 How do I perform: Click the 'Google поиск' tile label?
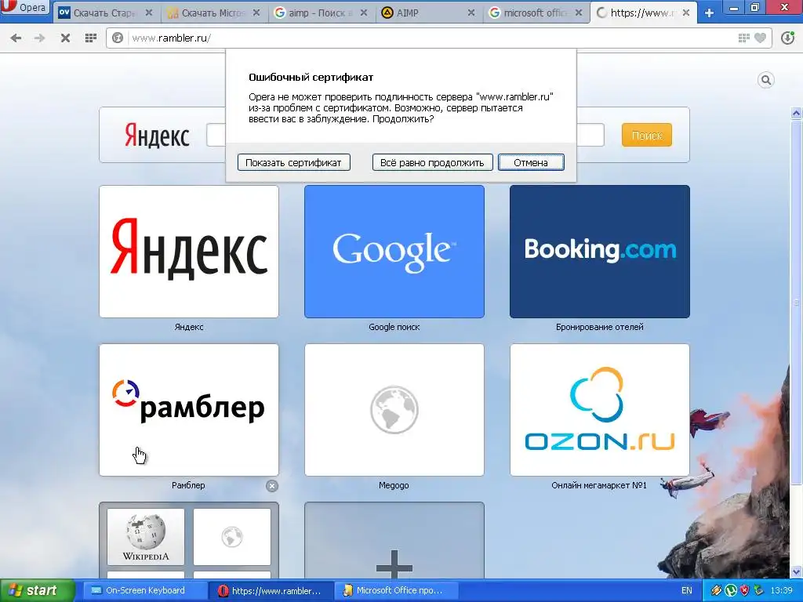coord(394,327)
